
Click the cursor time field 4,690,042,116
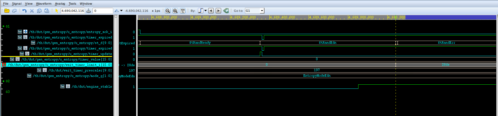[73, 11]
